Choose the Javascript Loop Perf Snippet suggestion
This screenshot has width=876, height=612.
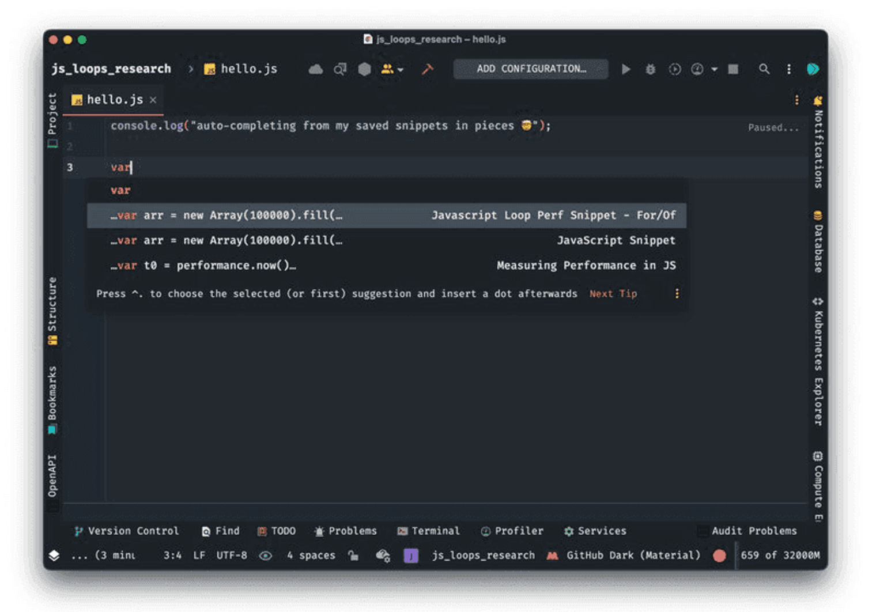tap(386, 215)
